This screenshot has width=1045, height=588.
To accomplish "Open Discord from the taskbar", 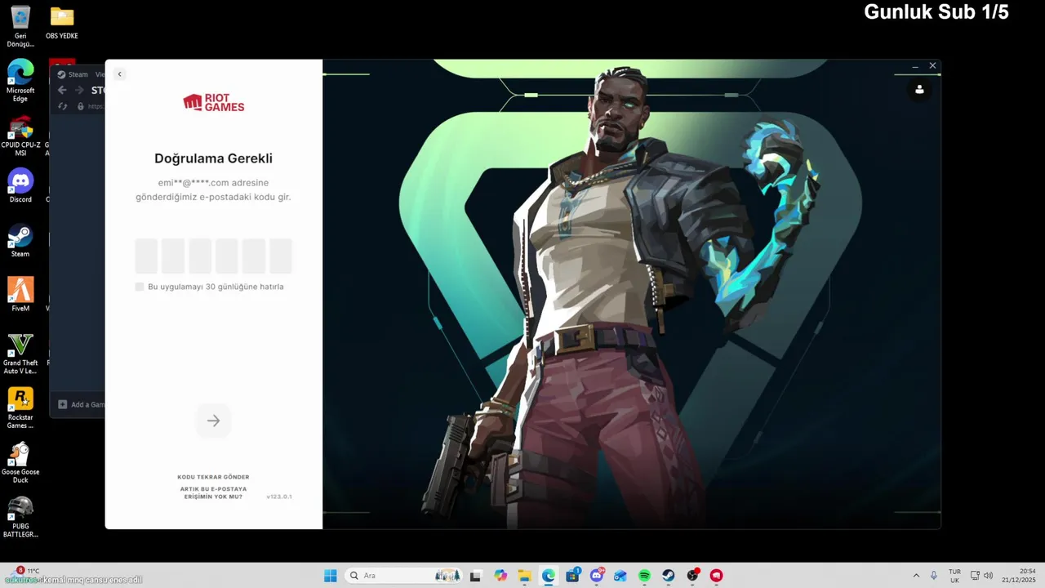I will point(597,576).
